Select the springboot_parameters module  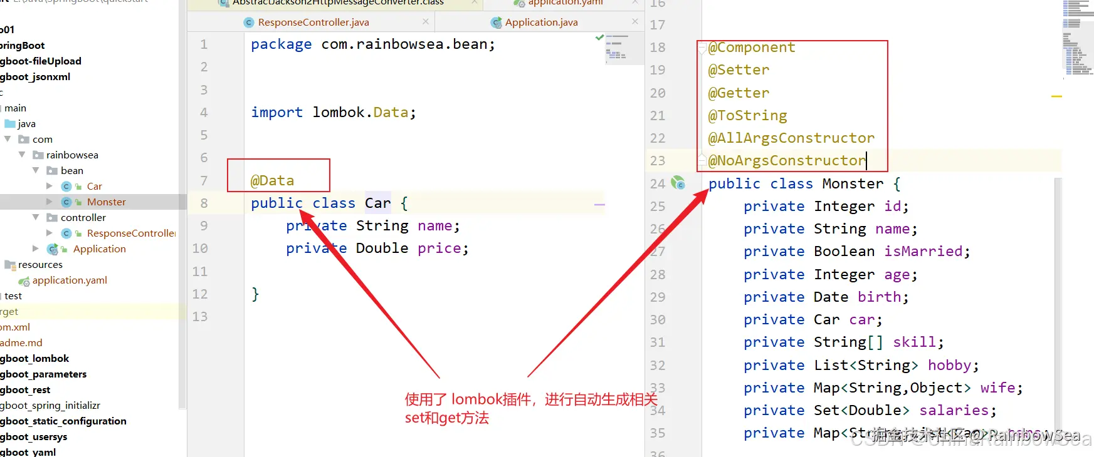[x=43, y=374]
